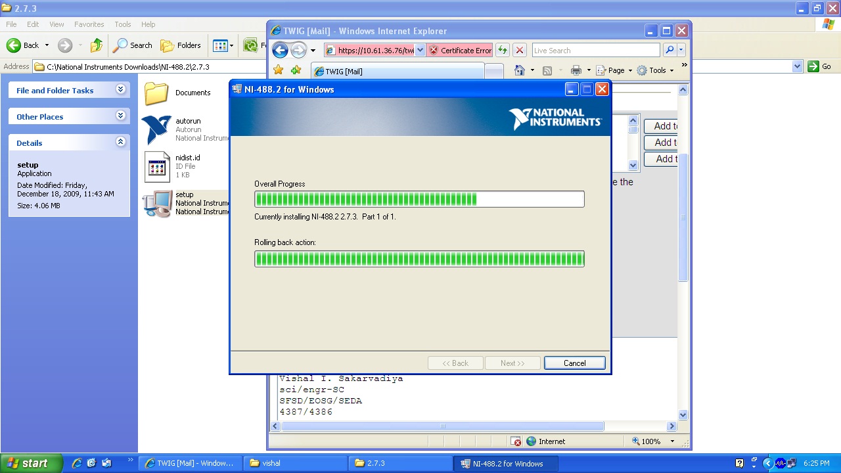Open the Tools menu in Explorer
The height and width of the screenshot is (473, 841).
tap(123, 24)
